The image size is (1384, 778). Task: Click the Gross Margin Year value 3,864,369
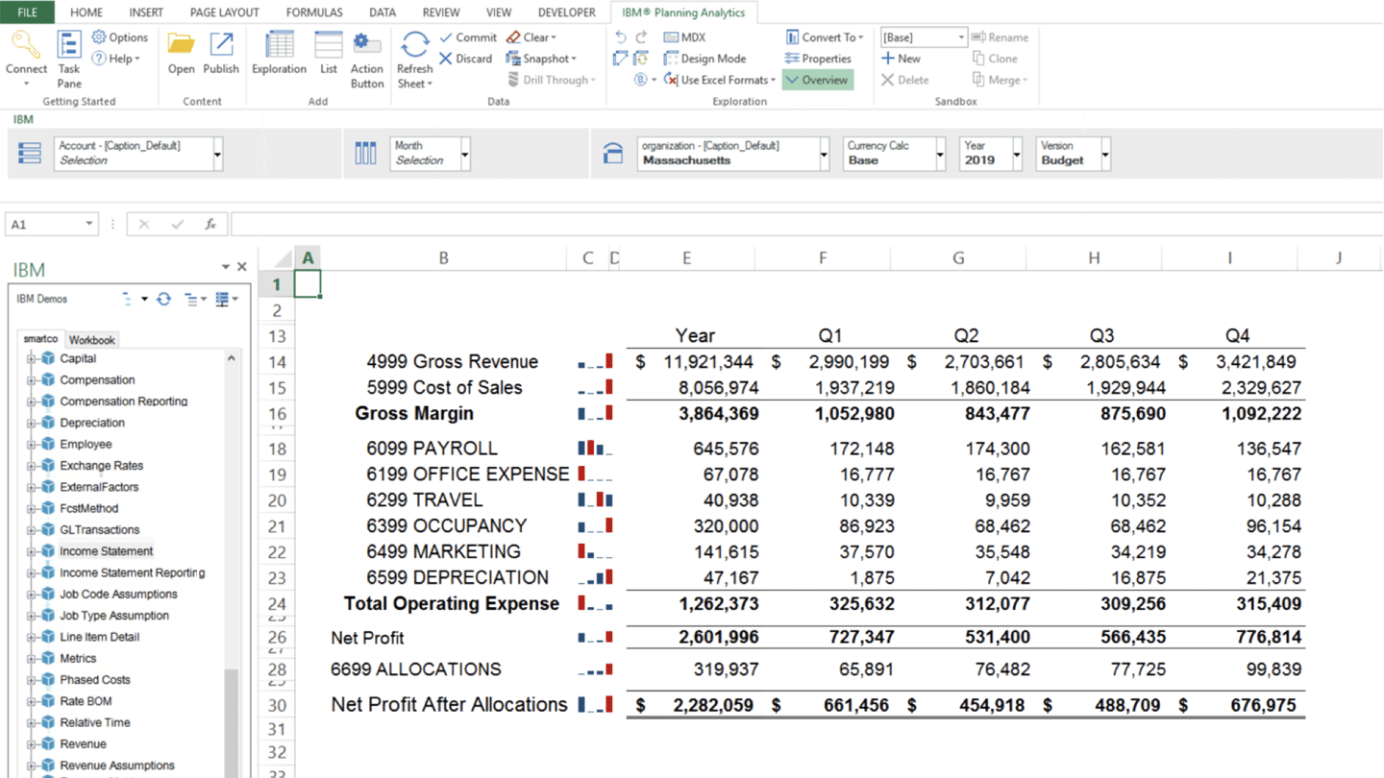[x=718, y=414]
